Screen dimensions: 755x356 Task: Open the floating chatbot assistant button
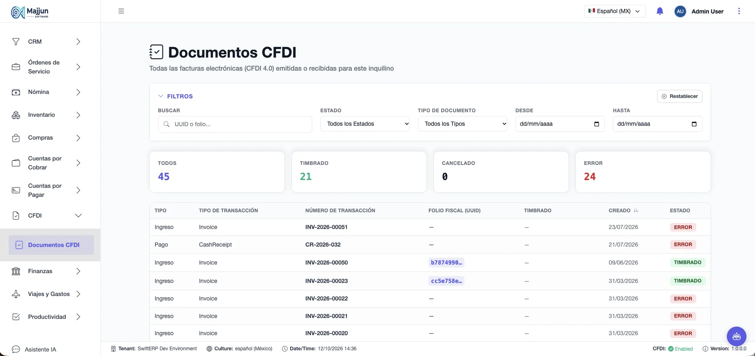click(x=737, y=337)
